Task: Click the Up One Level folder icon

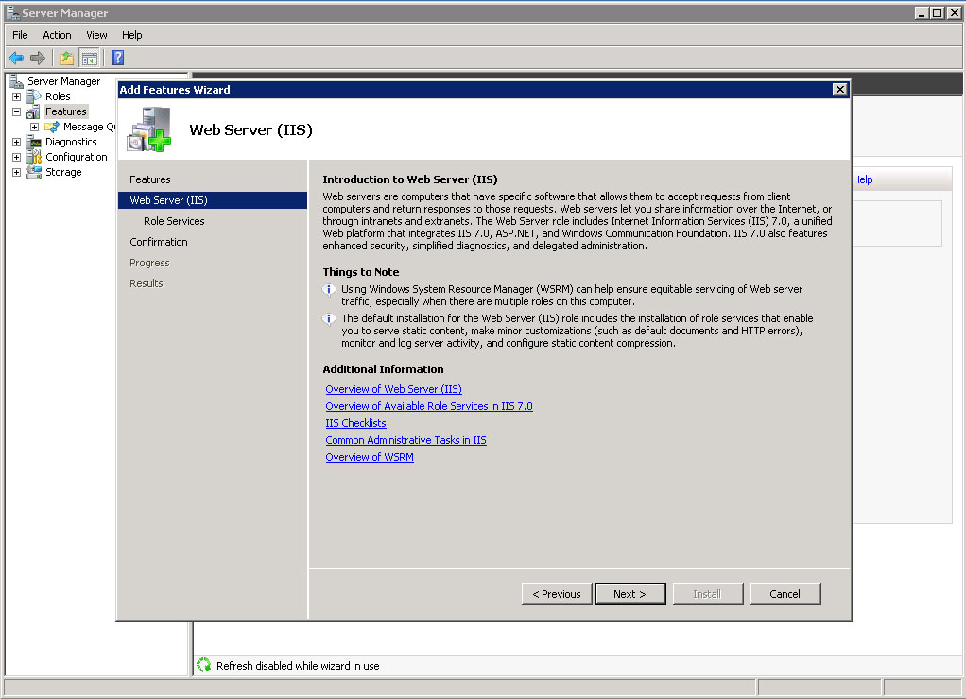Action: click(x=67, y=58)
